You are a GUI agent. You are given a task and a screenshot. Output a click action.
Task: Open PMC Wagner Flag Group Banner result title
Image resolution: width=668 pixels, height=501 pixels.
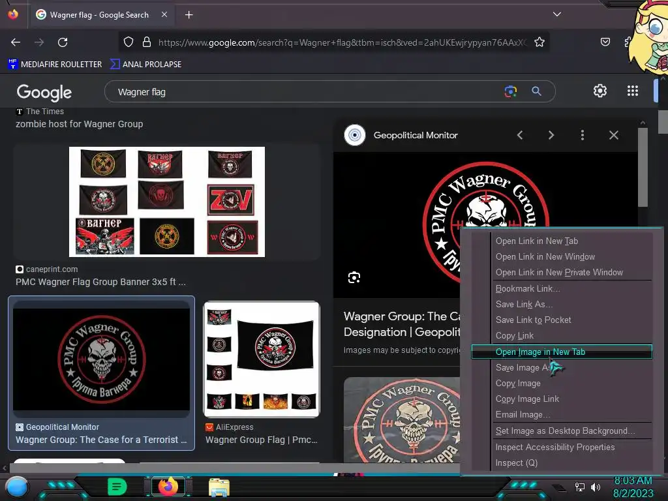(100, 282)
